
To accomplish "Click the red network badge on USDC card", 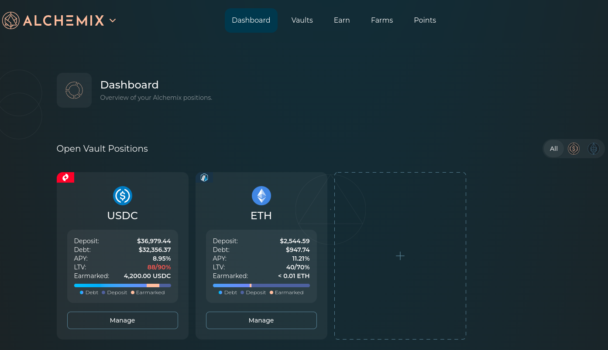I will point(65,177).
